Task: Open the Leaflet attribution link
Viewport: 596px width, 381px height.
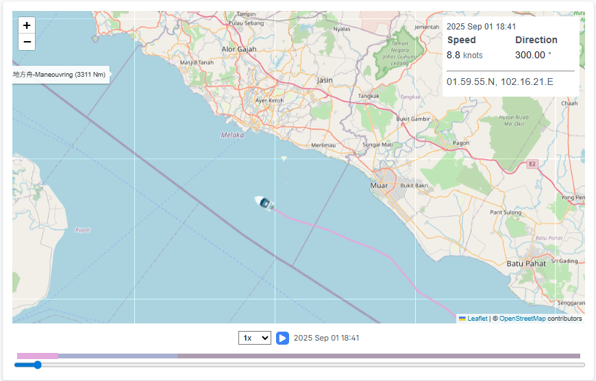Action: click(x=477, y=319)
